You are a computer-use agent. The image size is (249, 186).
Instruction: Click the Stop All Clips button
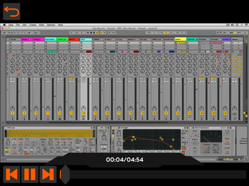(233, 52)
